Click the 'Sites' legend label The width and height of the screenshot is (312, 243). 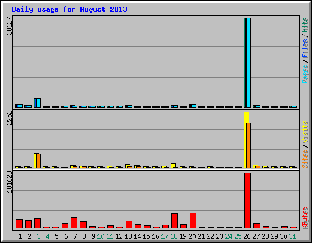click(305, 159)
